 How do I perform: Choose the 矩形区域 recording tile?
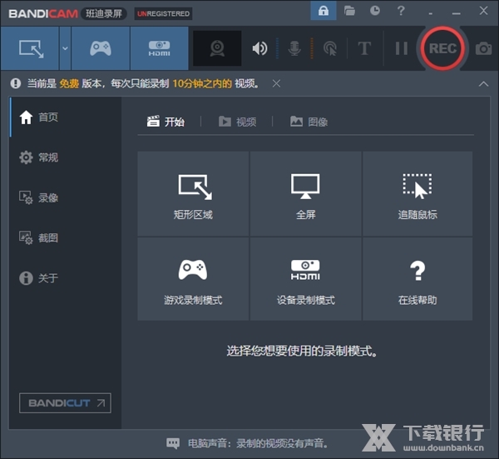click(x=193, y=194)
